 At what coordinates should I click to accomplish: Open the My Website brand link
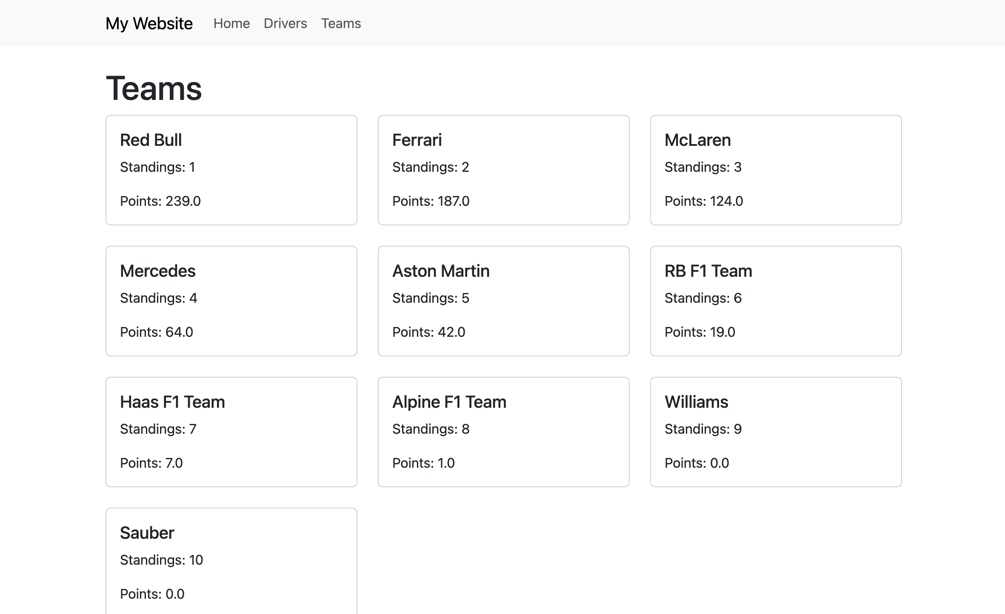pos(149,23)
